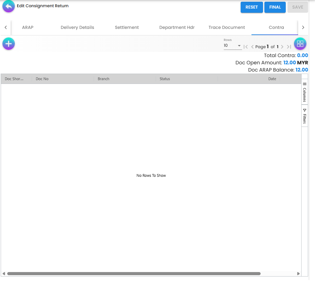The height and width of the screenshot is (291, 315).
Task: Select the Settlement tab
Action: [127, 27]
